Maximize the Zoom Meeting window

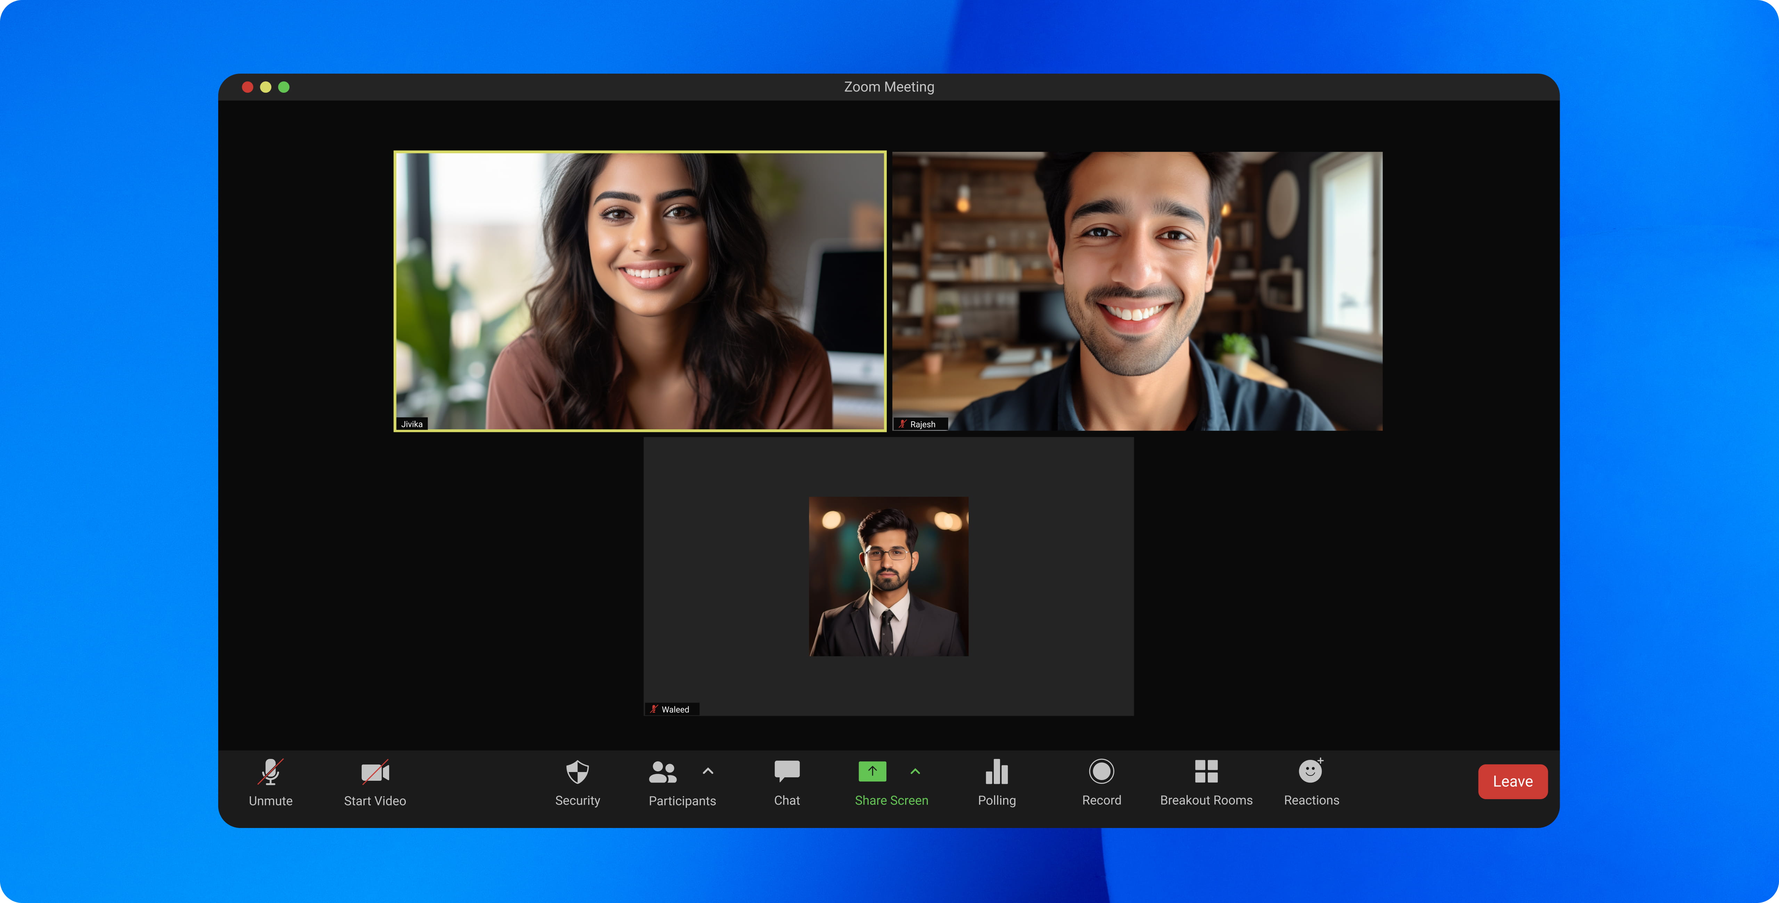click(284, 87)
